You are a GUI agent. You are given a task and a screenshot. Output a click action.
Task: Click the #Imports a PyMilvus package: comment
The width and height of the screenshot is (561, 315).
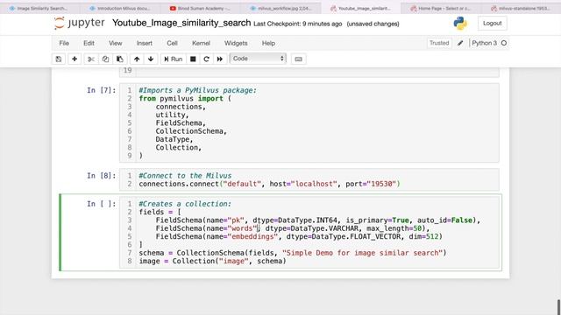click(197, 90)
